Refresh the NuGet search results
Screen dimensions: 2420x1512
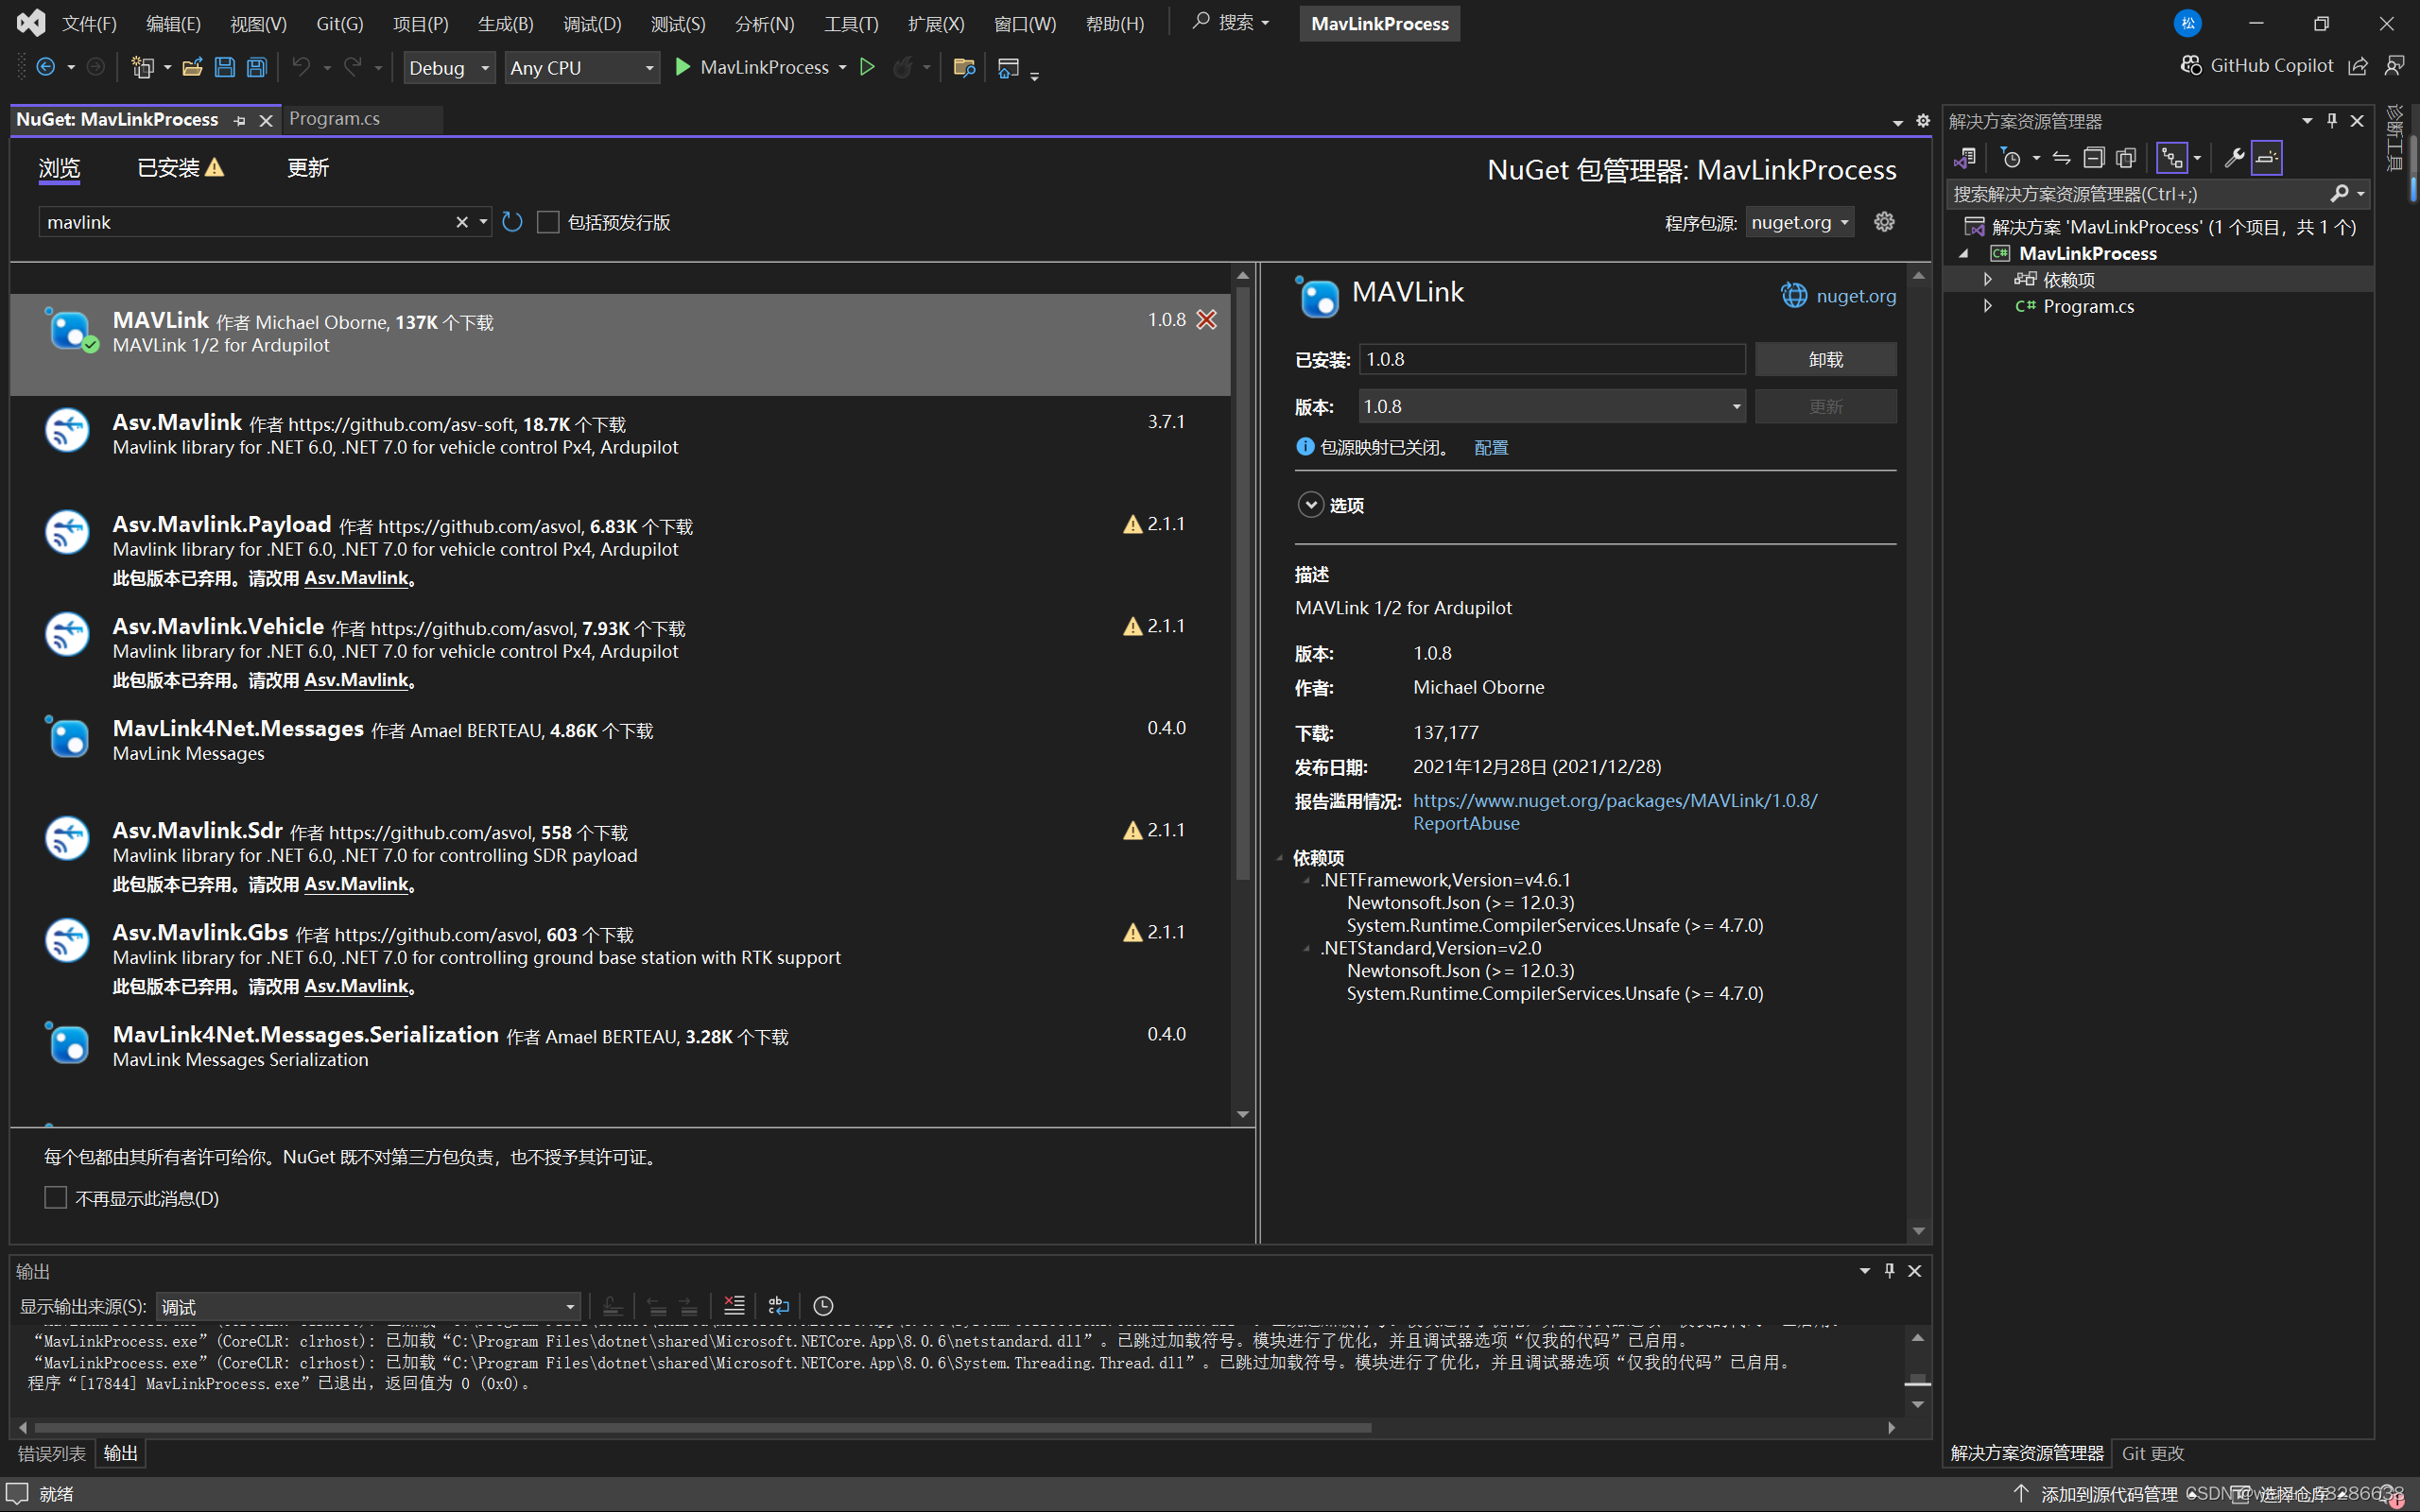tap(512, 222)
